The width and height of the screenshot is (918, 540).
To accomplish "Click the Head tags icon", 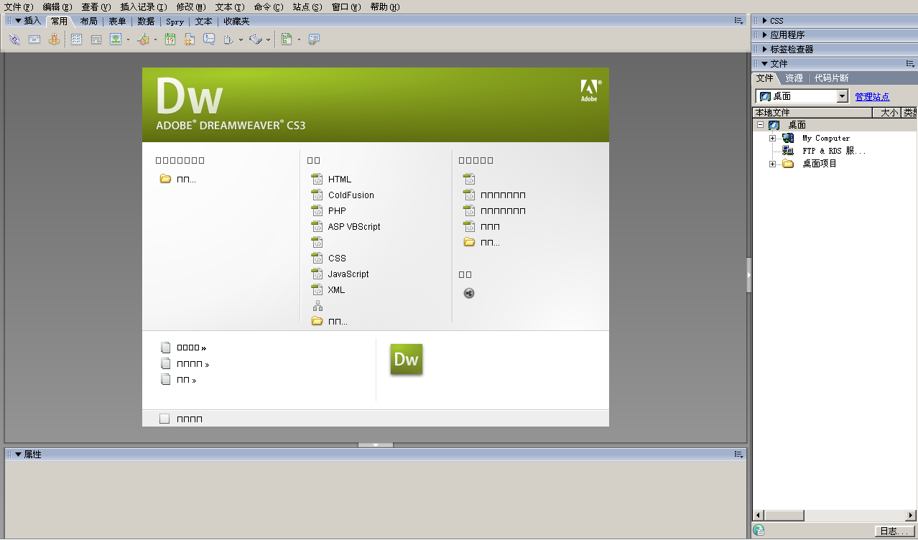I will click(x=228, y=39).
